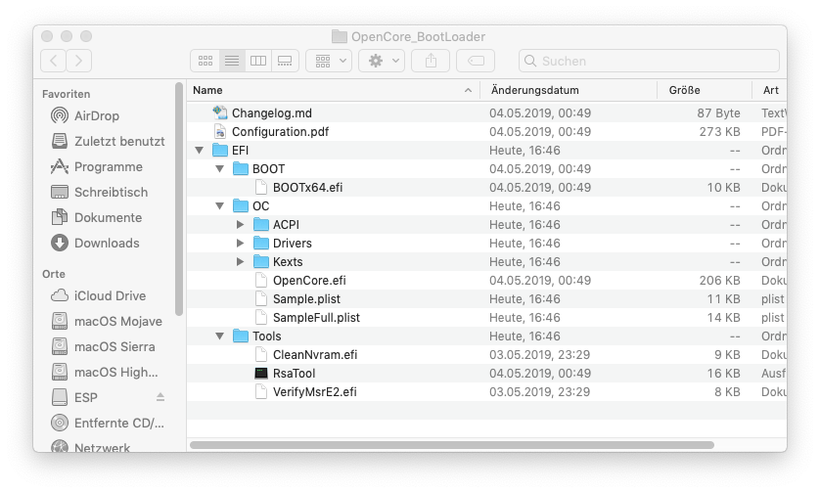Go forward with the right arrow button
Screen dimensions: 820x493
coord(79,61)
